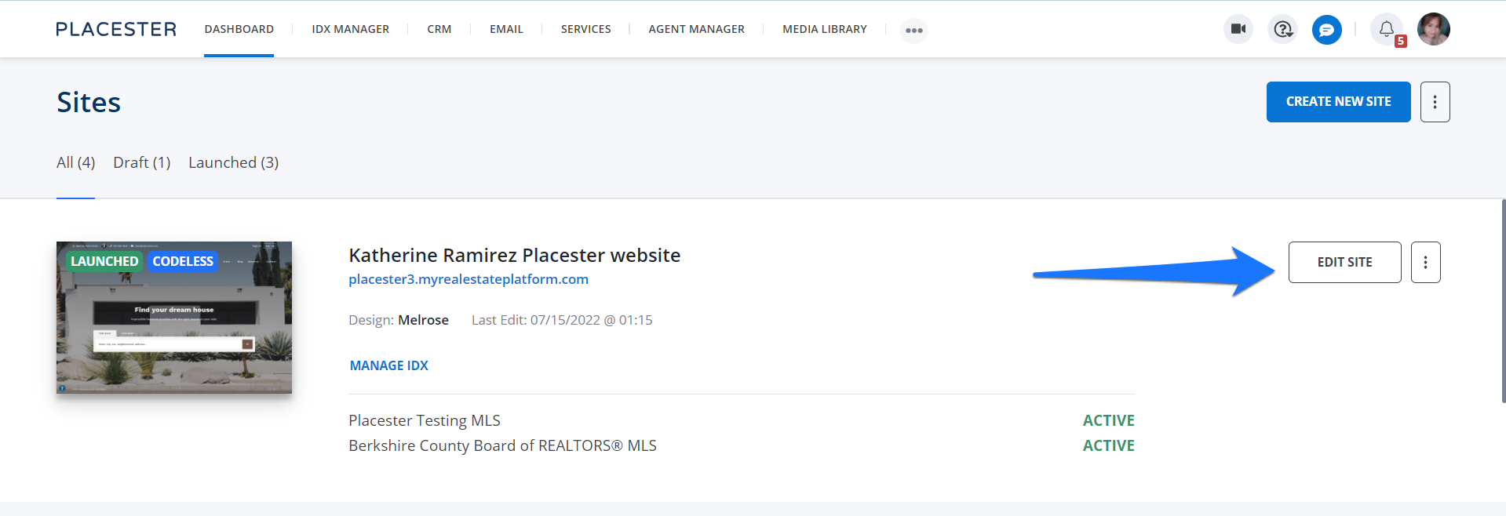Click the LAUNCHED badge on thumbnail
This screenshot has height=516, width=1506.
pyautogui.click(x=104, y=261)
